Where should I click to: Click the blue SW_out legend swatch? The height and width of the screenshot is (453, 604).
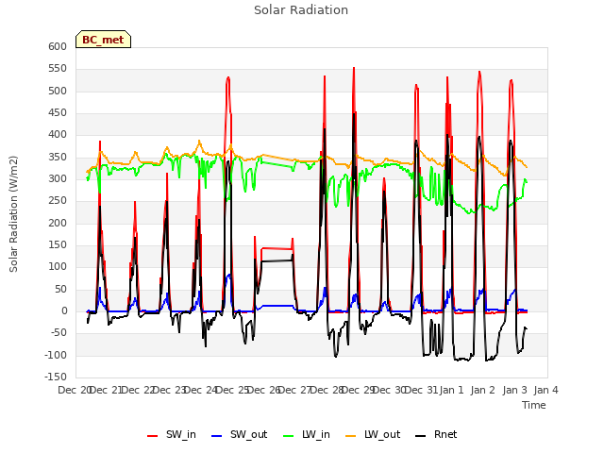[217, 436]
